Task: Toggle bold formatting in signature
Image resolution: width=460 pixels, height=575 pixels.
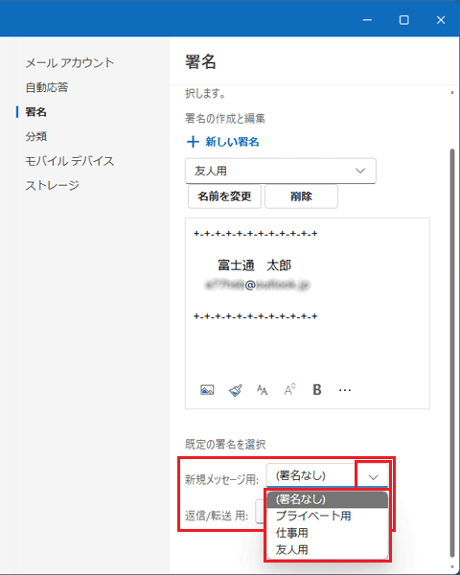Action: click(317, 390)
